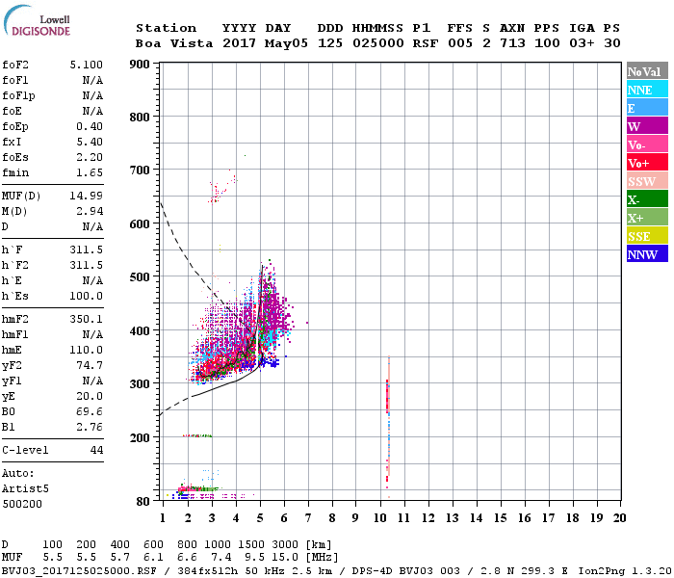Click the Artist5 auto-scaling label

tap(25, 489)
